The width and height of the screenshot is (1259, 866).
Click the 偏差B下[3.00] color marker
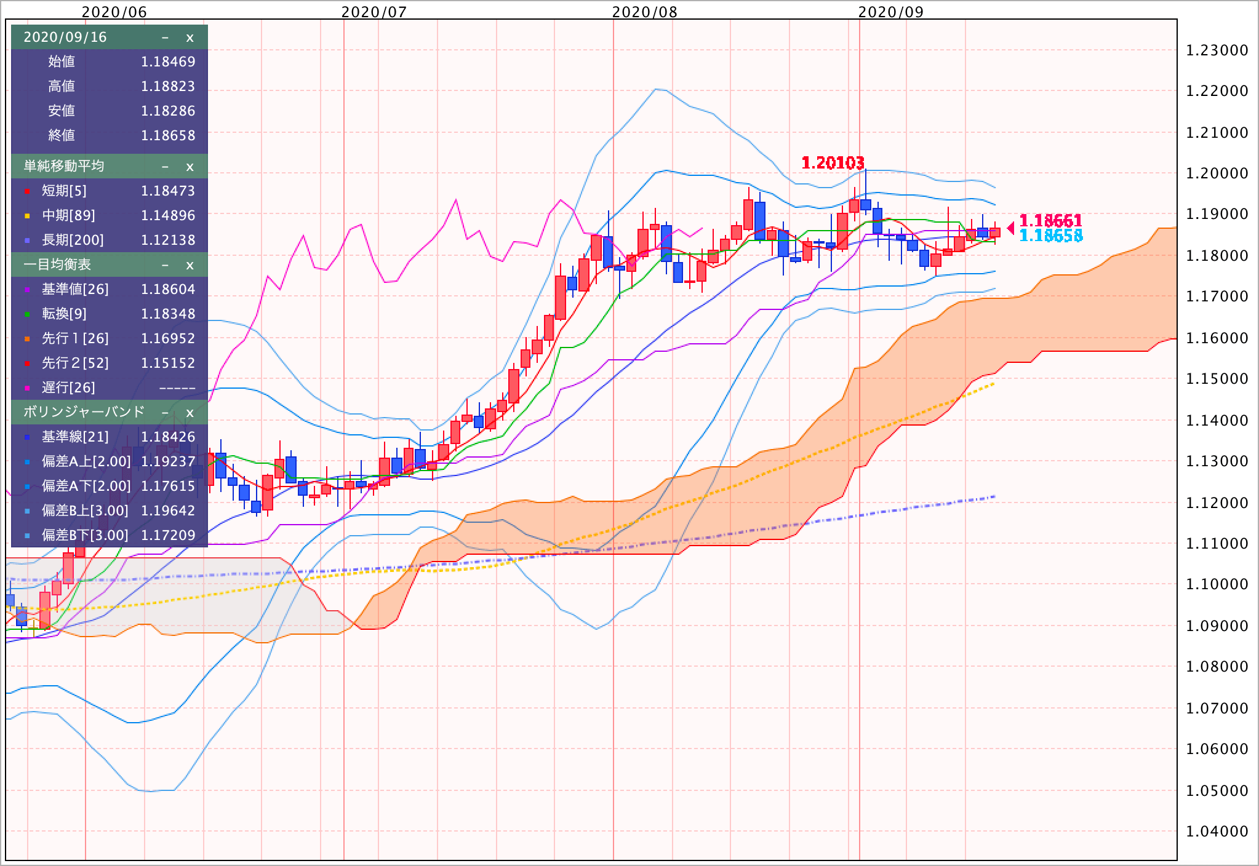pyautogui.click(x=27, y=536)
